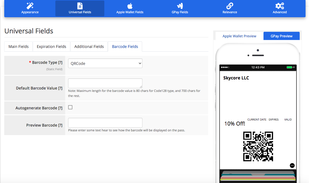Click the black ellipsis icon on pass preview
The height and width of the screenshot is (183, 309).
tap(292, 166)
